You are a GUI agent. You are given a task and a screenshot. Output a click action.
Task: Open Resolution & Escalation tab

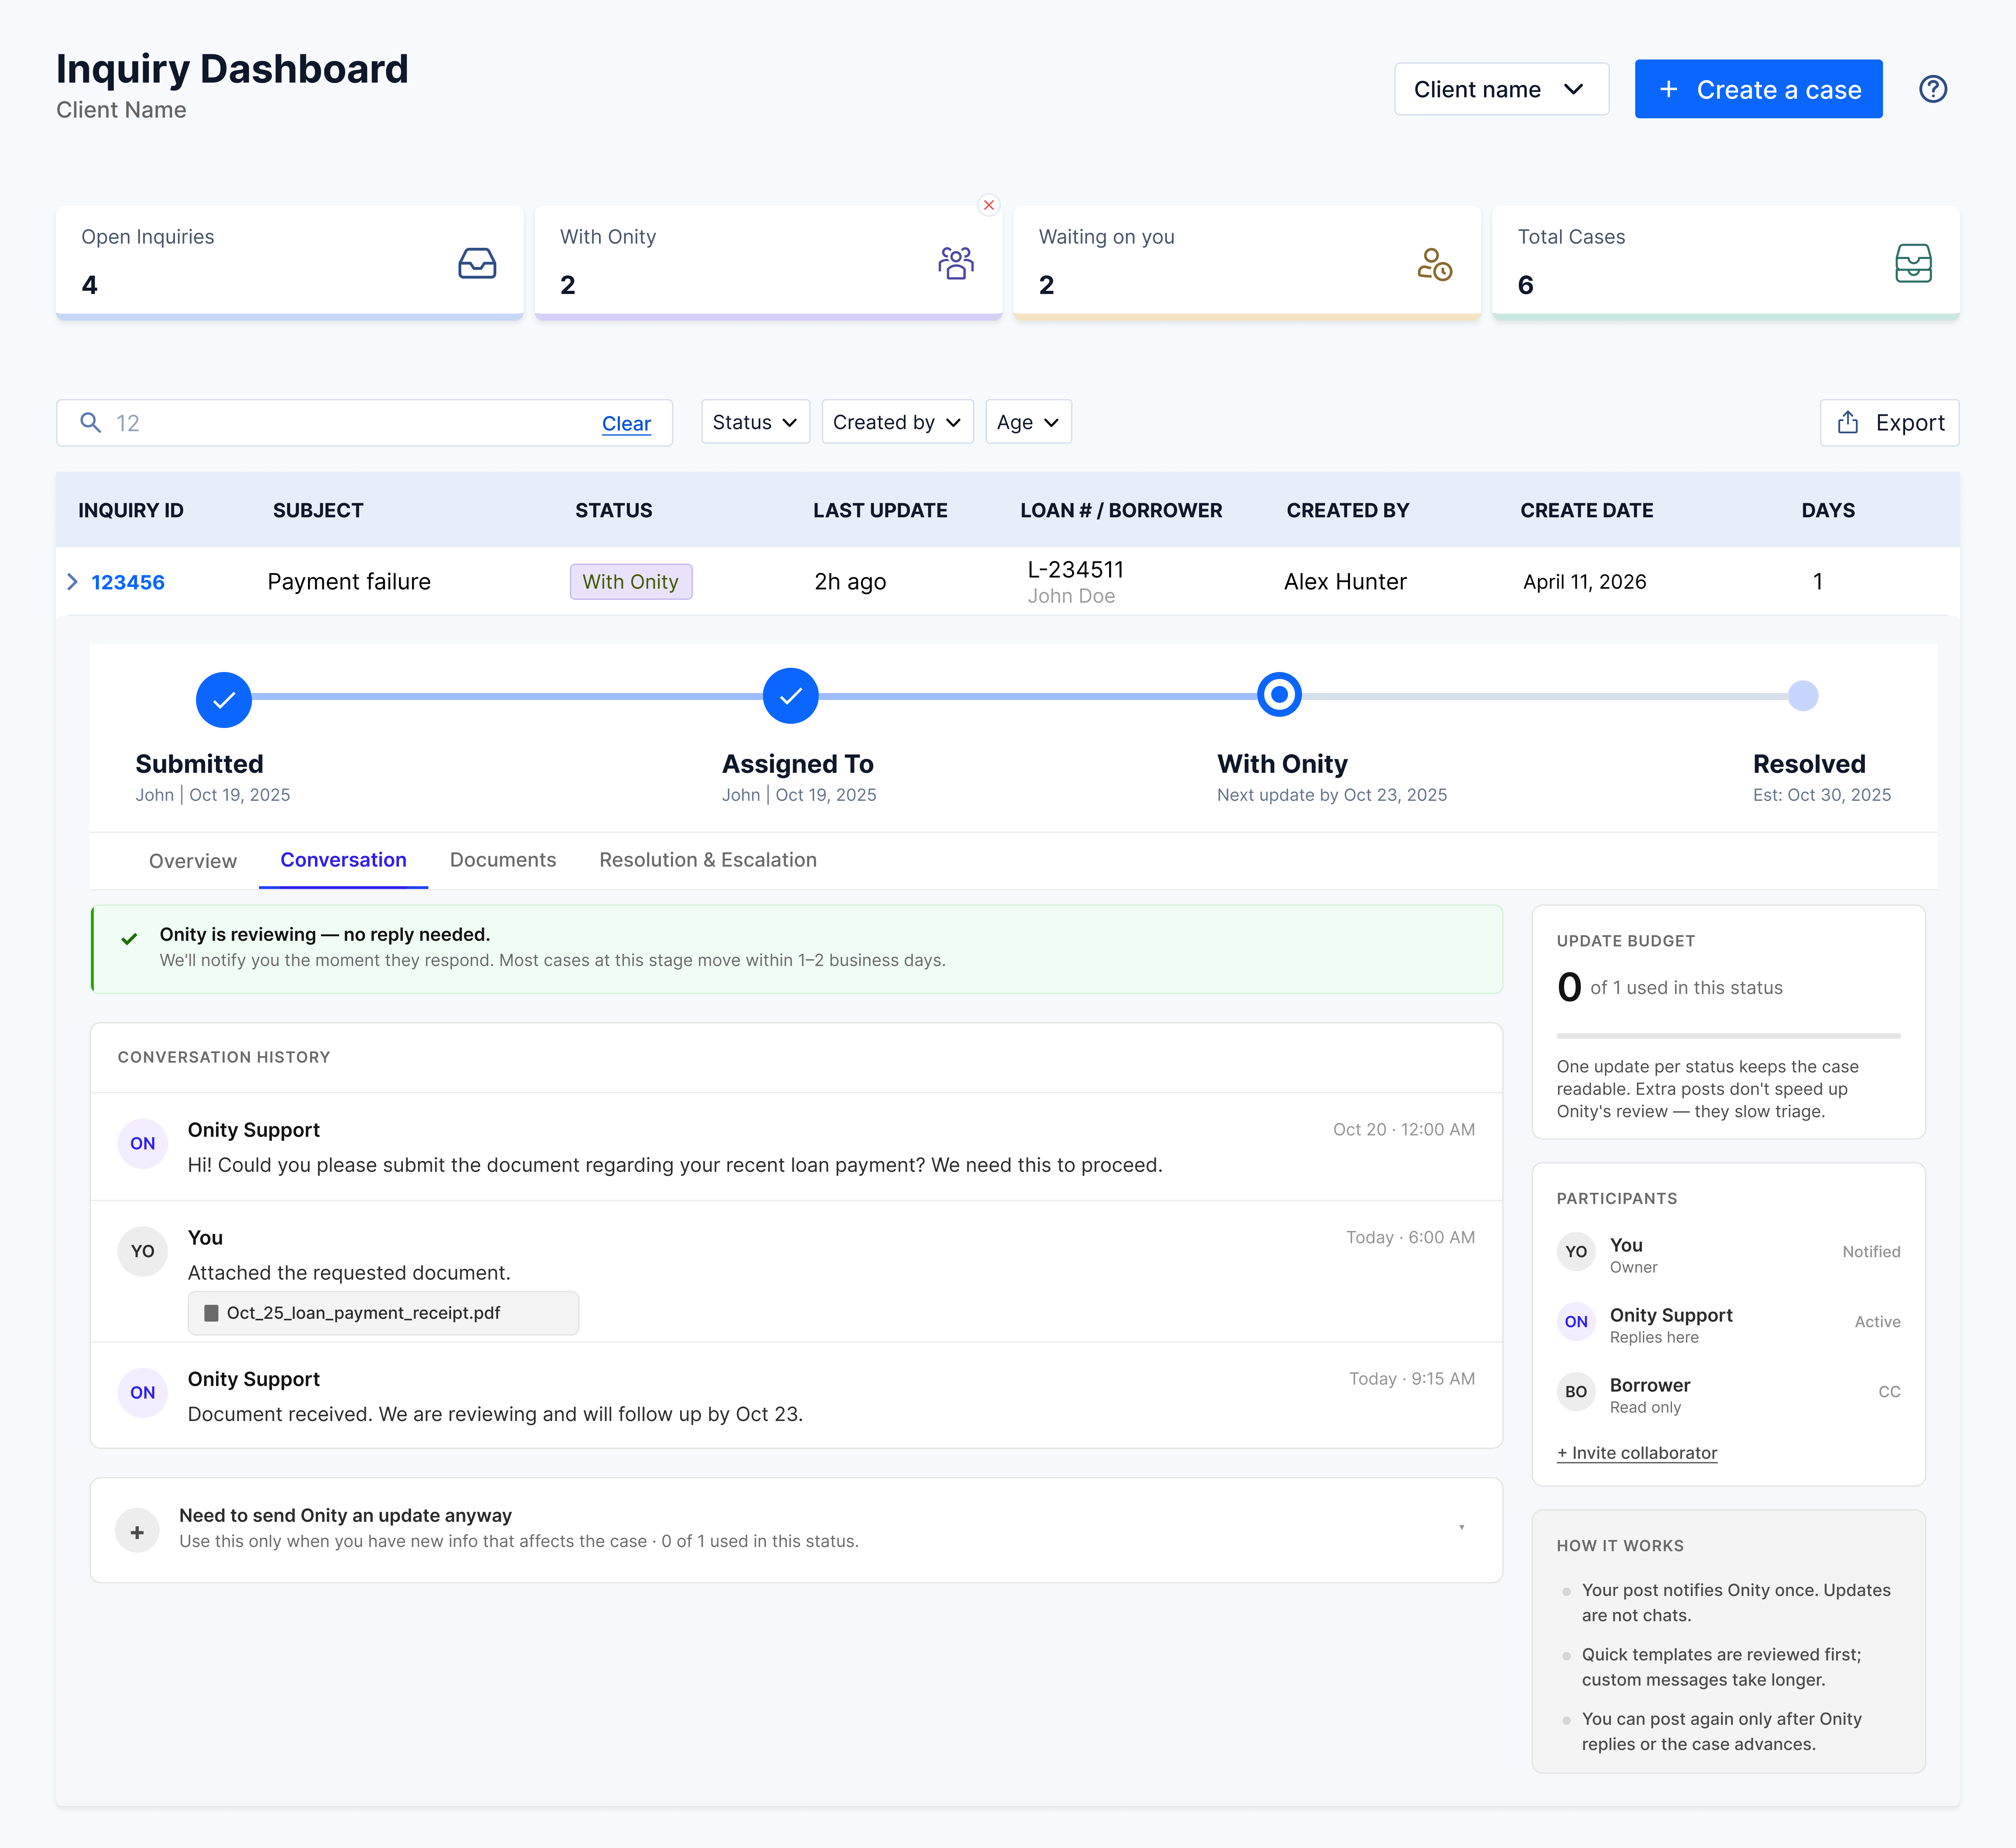click(708, 860)
